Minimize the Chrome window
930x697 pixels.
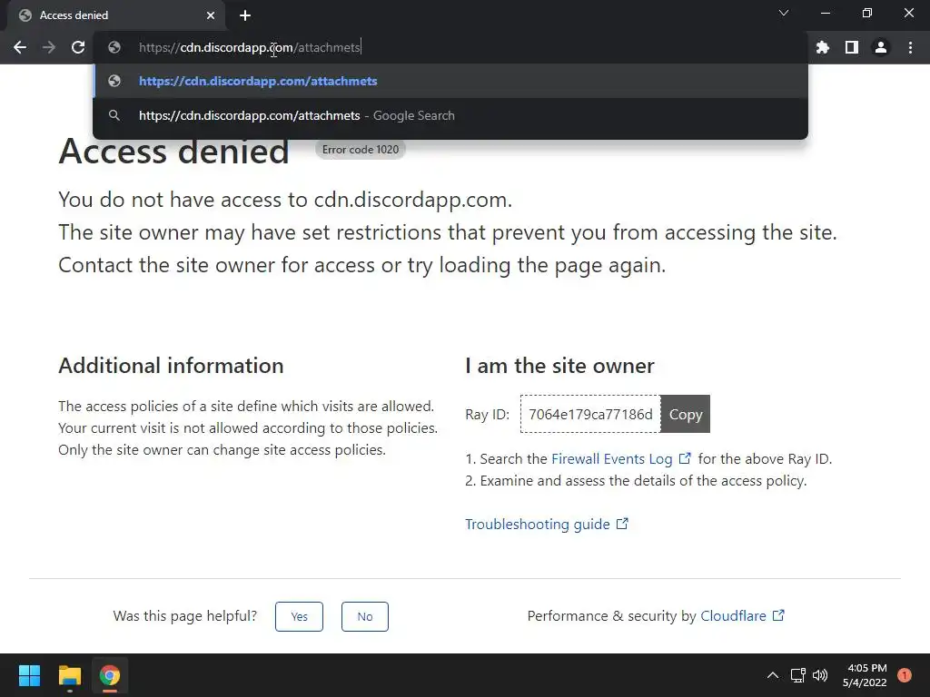pyautogui.click(x=825, y=13)
